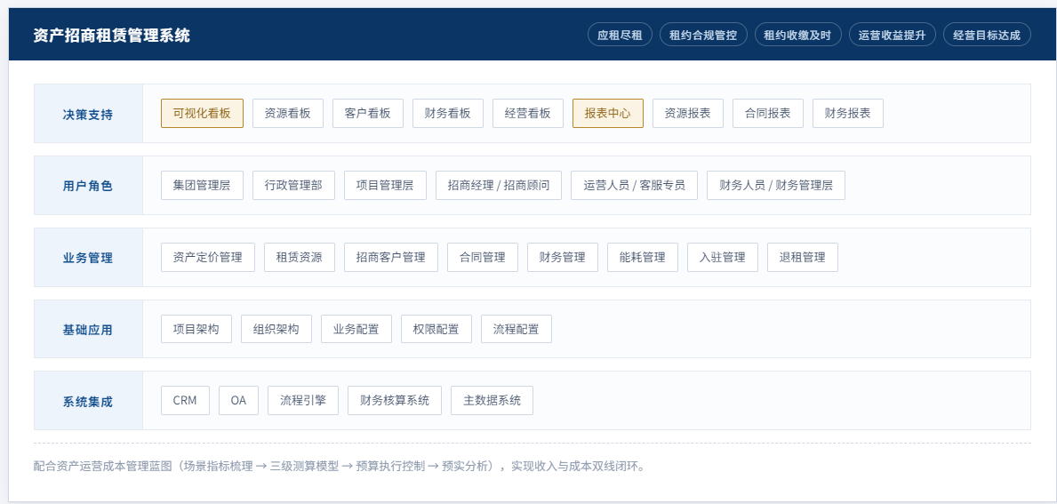Open the 资产定价管理 module
The height and width of the screenshot is (504, 1057).
pyautogui.click(x=208, y=258)
